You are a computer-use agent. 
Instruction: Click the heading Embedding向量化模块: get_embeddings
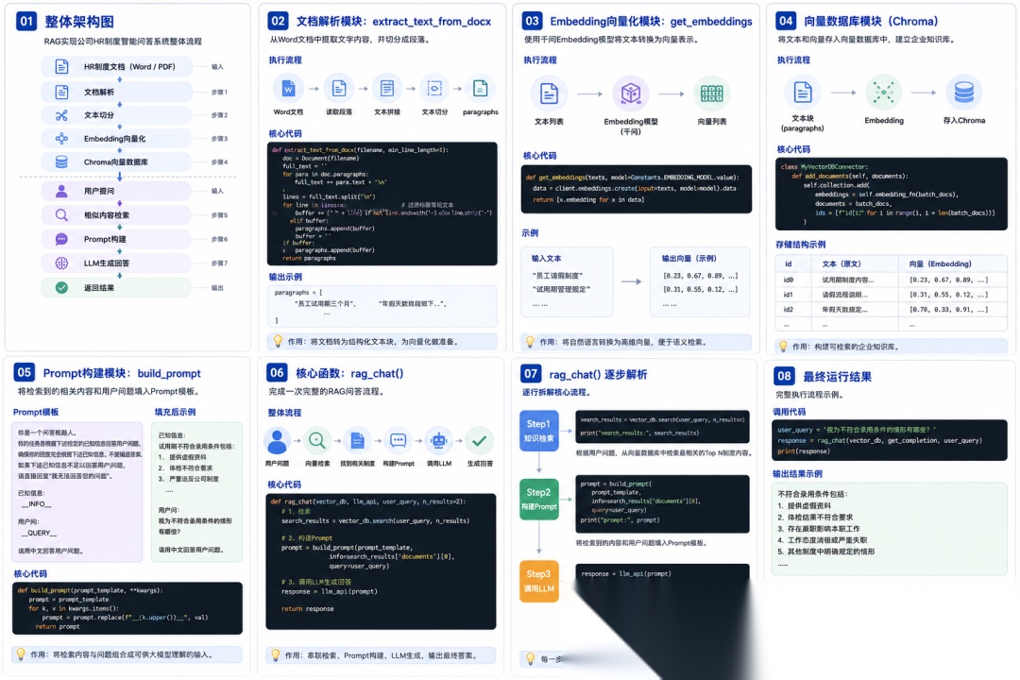point(651,22)
